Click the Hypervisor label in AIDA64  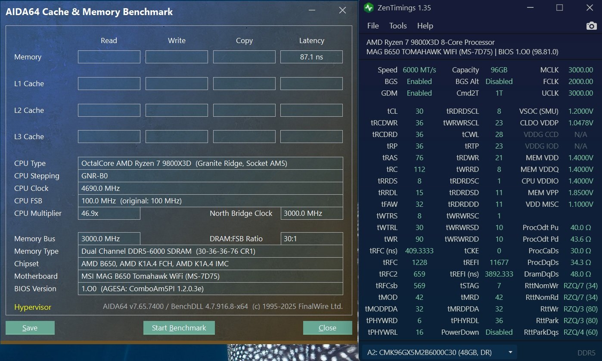(33, 307)
